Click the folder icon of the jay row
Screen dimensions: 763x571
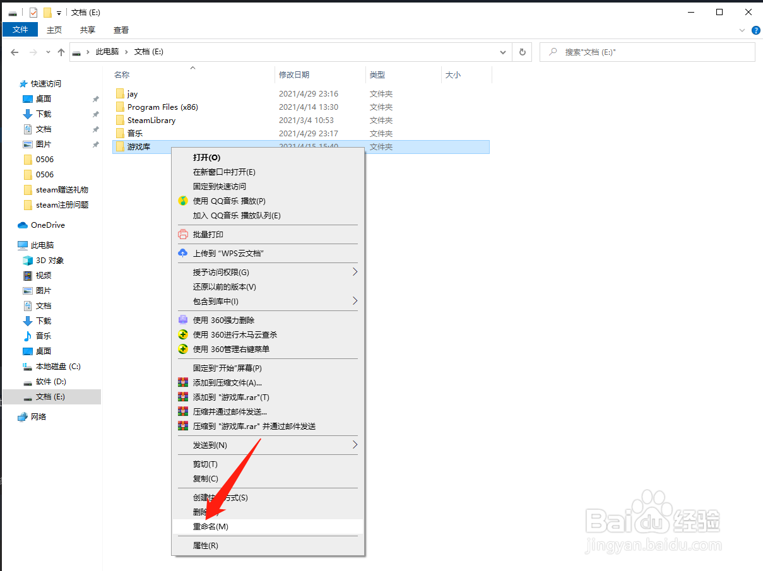click(120, 93)
